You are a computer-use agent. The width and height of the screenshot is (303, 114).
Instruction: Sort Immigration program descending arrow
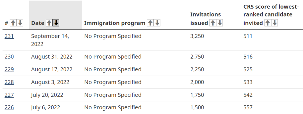point(157,23)
